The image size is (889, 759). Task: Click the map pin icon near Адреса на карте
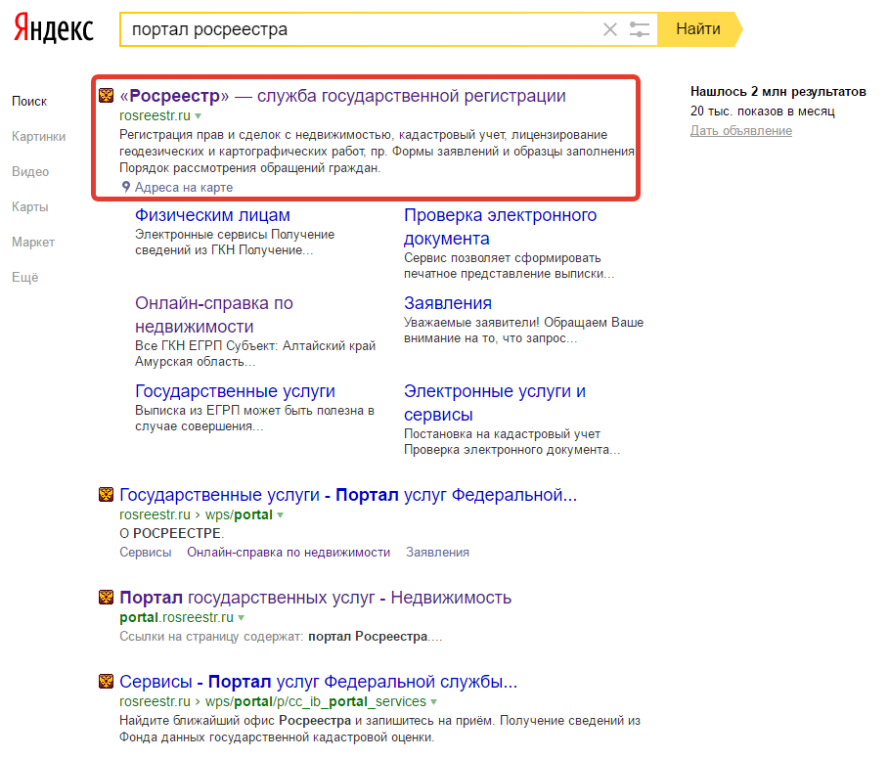click(126, 187)
